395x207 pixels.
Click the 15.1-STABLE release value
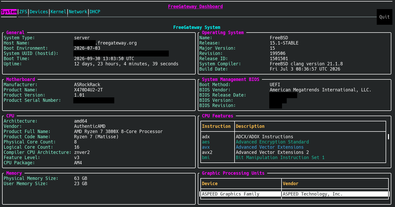coord(284,43)
